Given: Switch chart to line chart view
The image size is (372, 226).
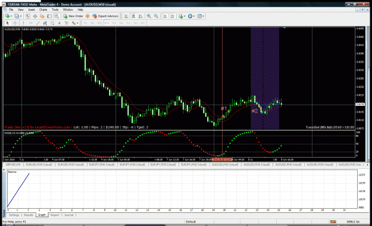Looking at the screenshot, I should tap(140, 16).
